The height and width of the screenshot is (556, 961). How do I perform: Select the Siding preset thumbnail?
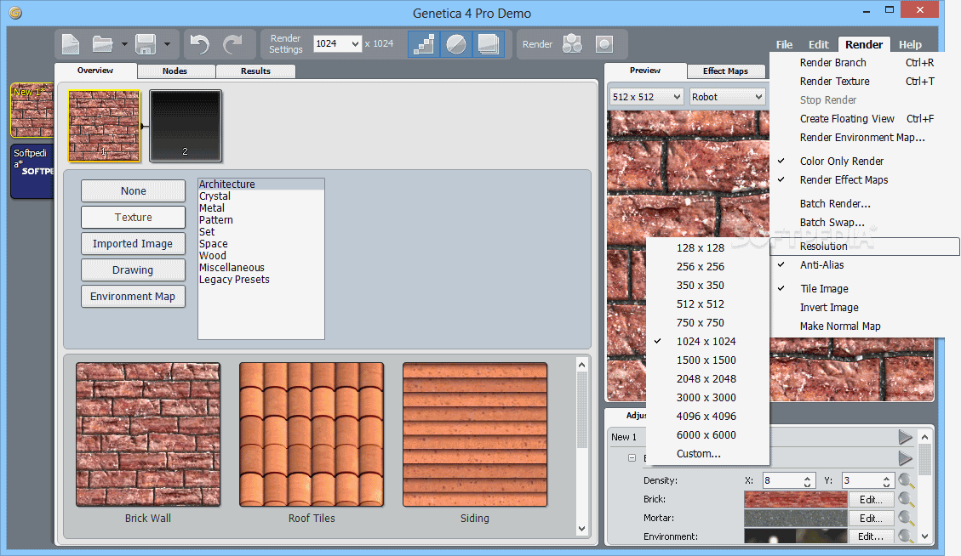[475, 434]
